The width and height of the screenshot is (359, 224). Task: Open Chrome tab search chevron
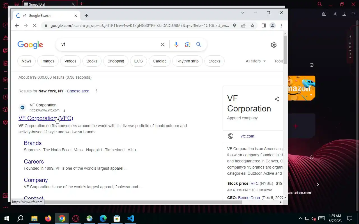243,13
